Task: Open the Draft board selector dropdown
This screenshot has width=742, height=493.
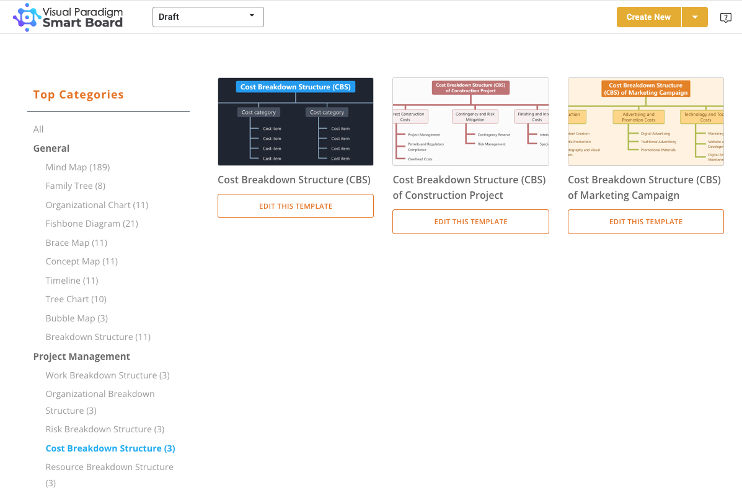Action: (208, 17)
